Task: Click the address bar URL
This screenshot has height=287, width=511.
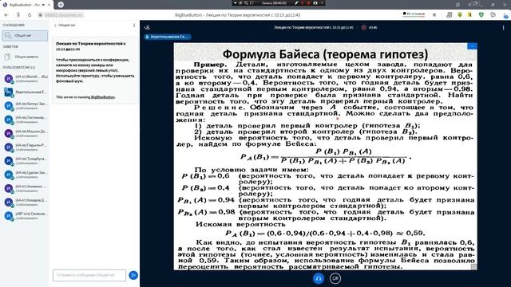Action: 64,15
